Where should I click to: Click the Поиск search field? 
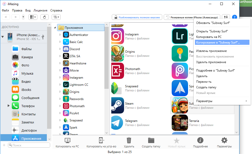click(29, 145)
